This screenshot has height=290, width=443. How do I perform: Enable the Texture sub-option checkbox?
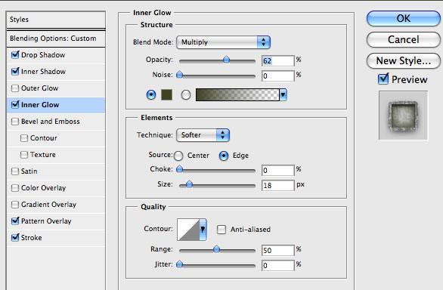24,155
